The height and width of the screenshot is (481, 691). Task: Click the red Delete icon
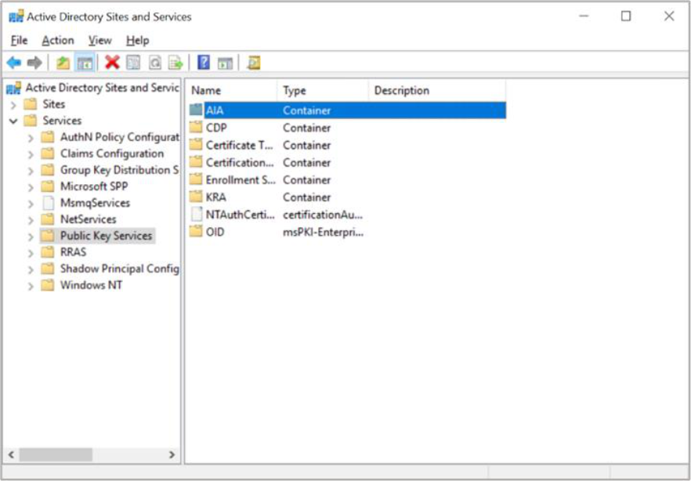tap(112, 63)
